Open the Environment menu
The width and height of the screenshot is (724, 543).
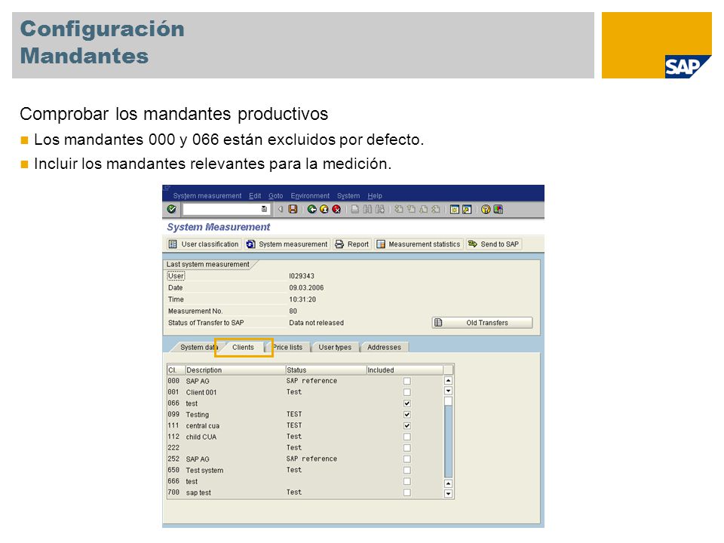pyautogui.click(x=310, y=196)
